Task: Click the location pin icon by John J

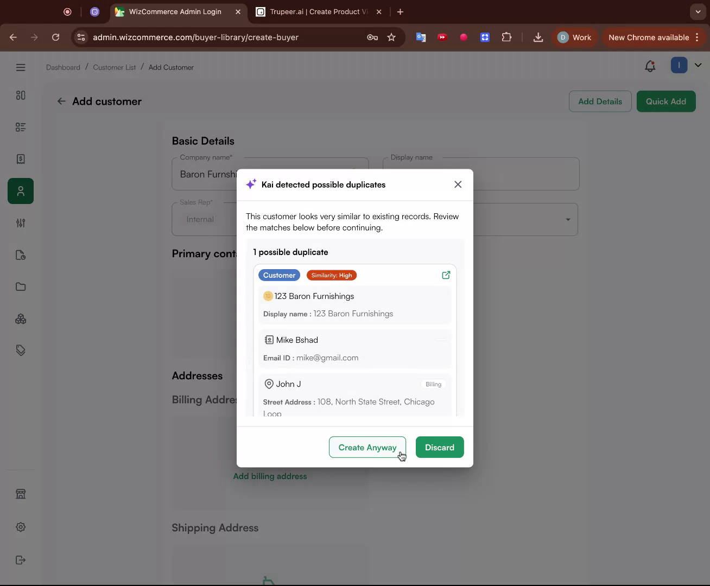Action: pos(269,384)
